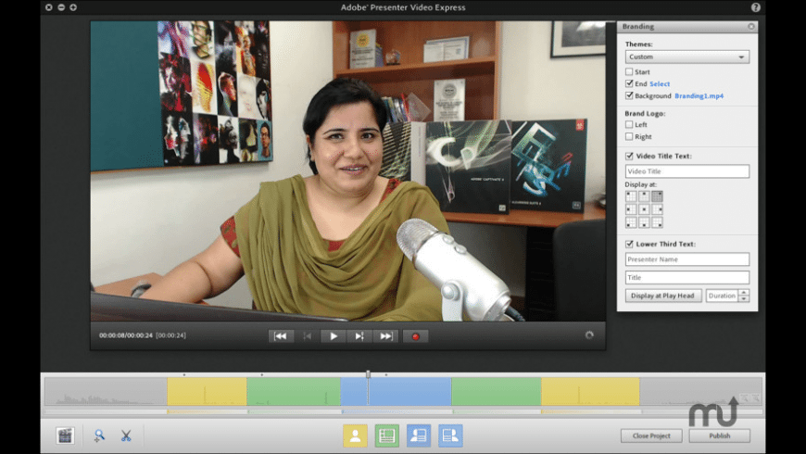This screenshot has width=806, height=454.
Task: Toggle the Lower Third Text checkbox
Action: [629, 244]
